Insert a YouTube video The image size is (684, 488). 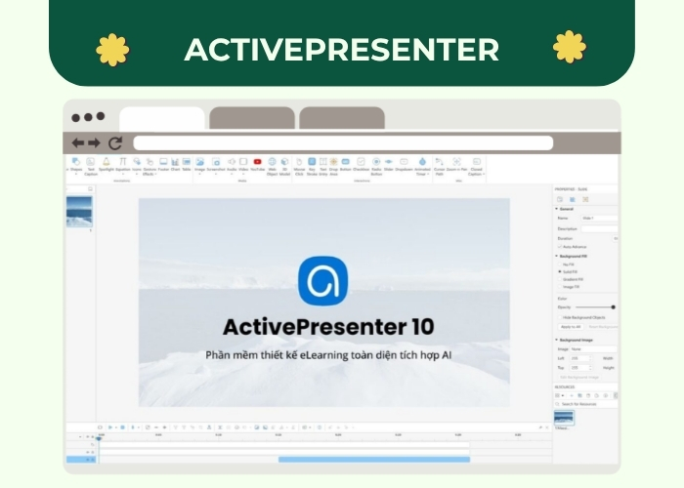[x=257, y=165]
